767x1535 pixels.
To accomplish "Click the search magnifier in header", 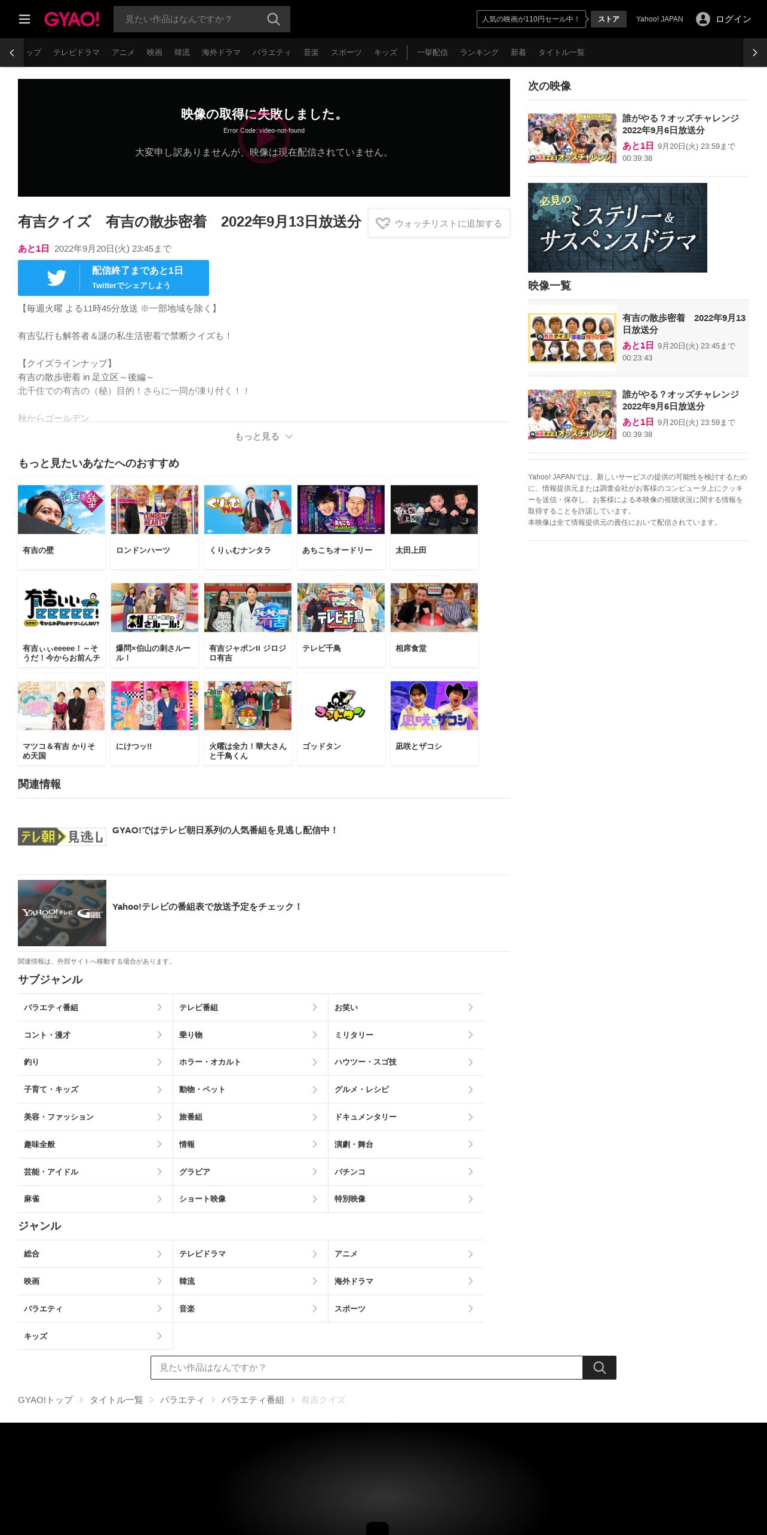I will pos(274,19).
